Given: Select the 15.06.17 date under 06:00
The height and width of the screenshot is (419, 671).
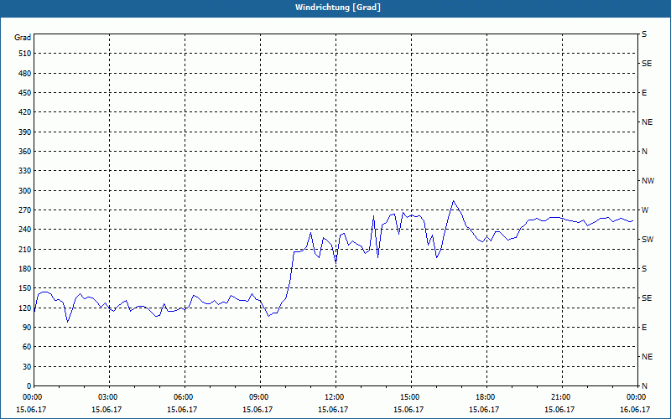Looking at the screenshot, I should tap(182, 409).
